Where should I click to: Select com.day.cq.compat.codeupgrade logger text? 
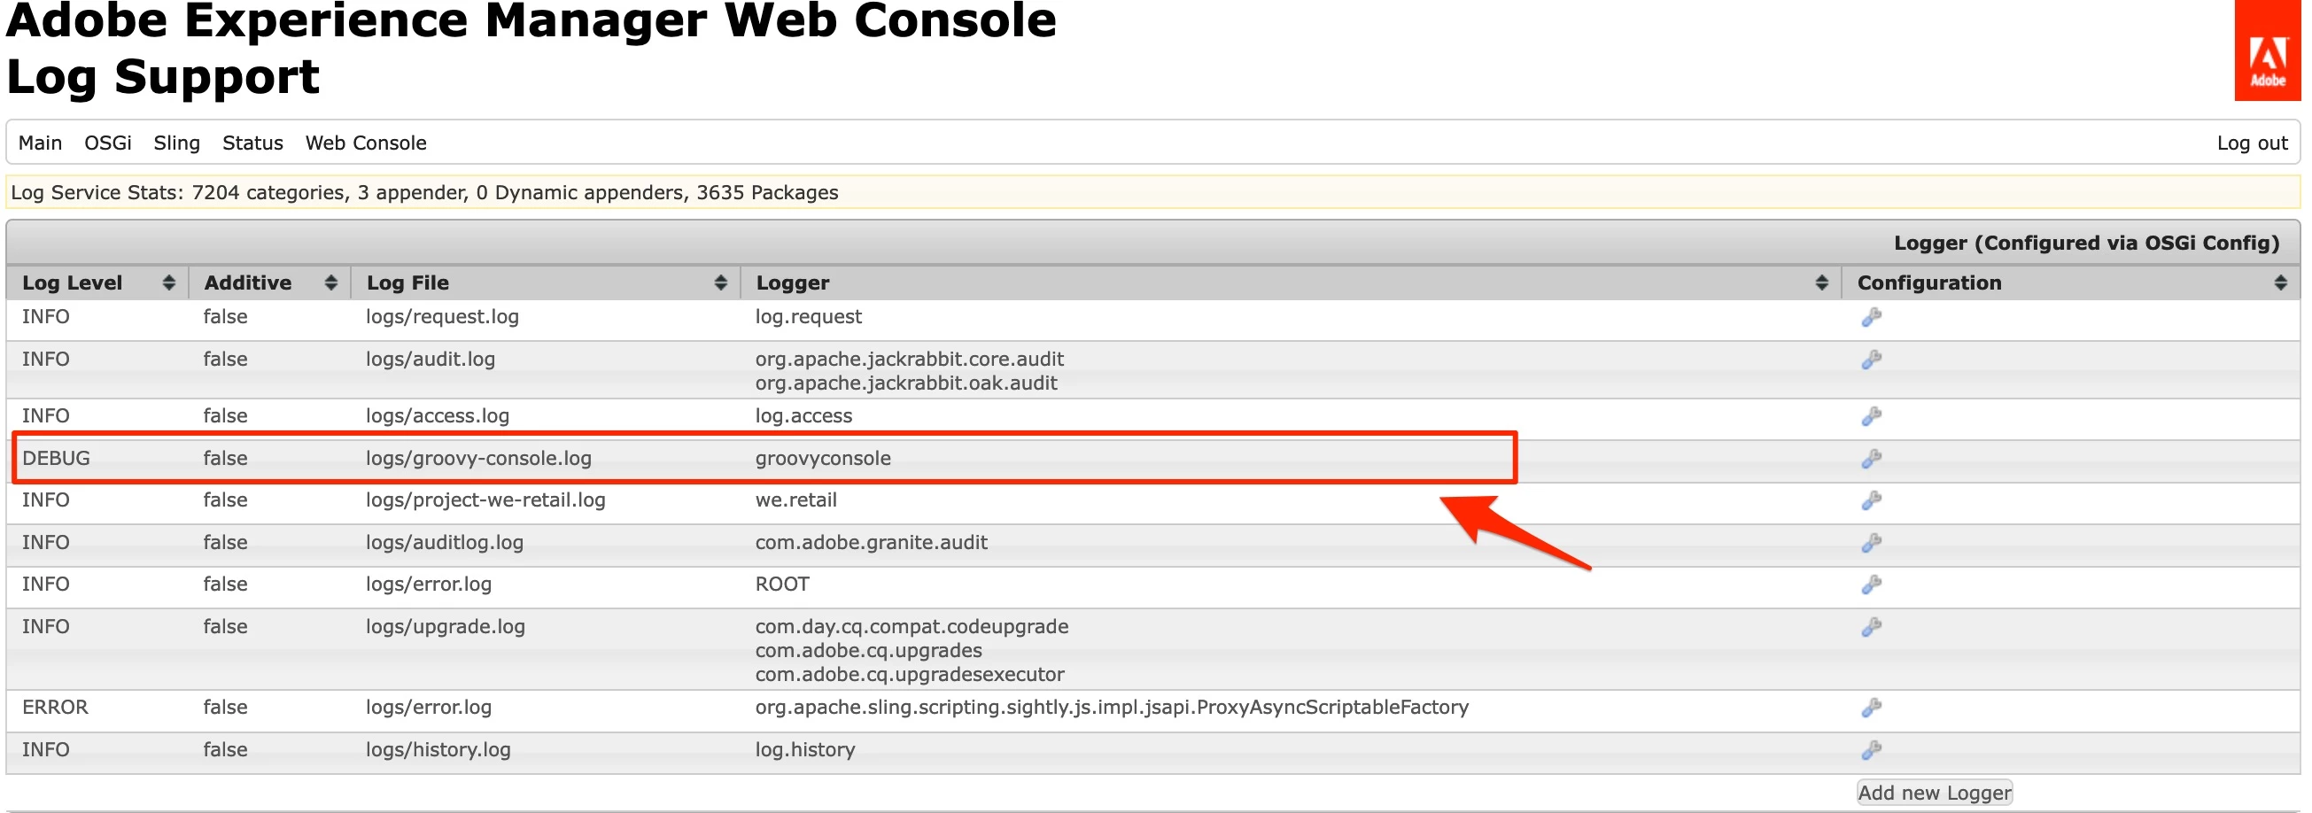point(912,626)
